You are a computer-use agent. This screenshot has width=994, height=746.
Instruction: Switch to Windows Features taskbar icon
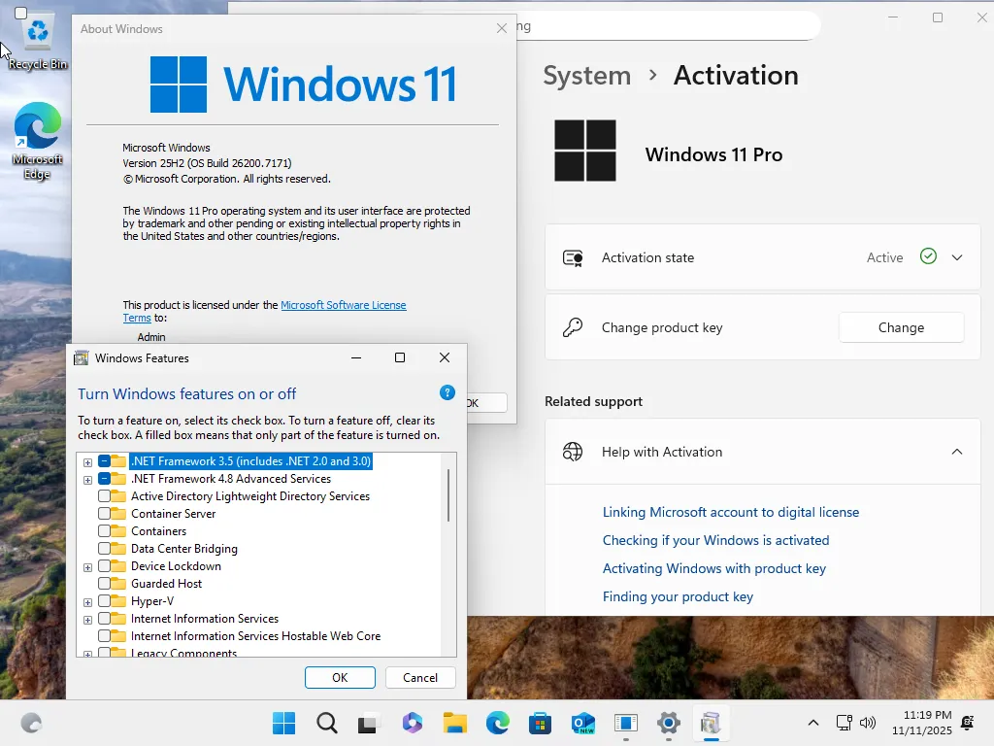[x=711, y=723]
